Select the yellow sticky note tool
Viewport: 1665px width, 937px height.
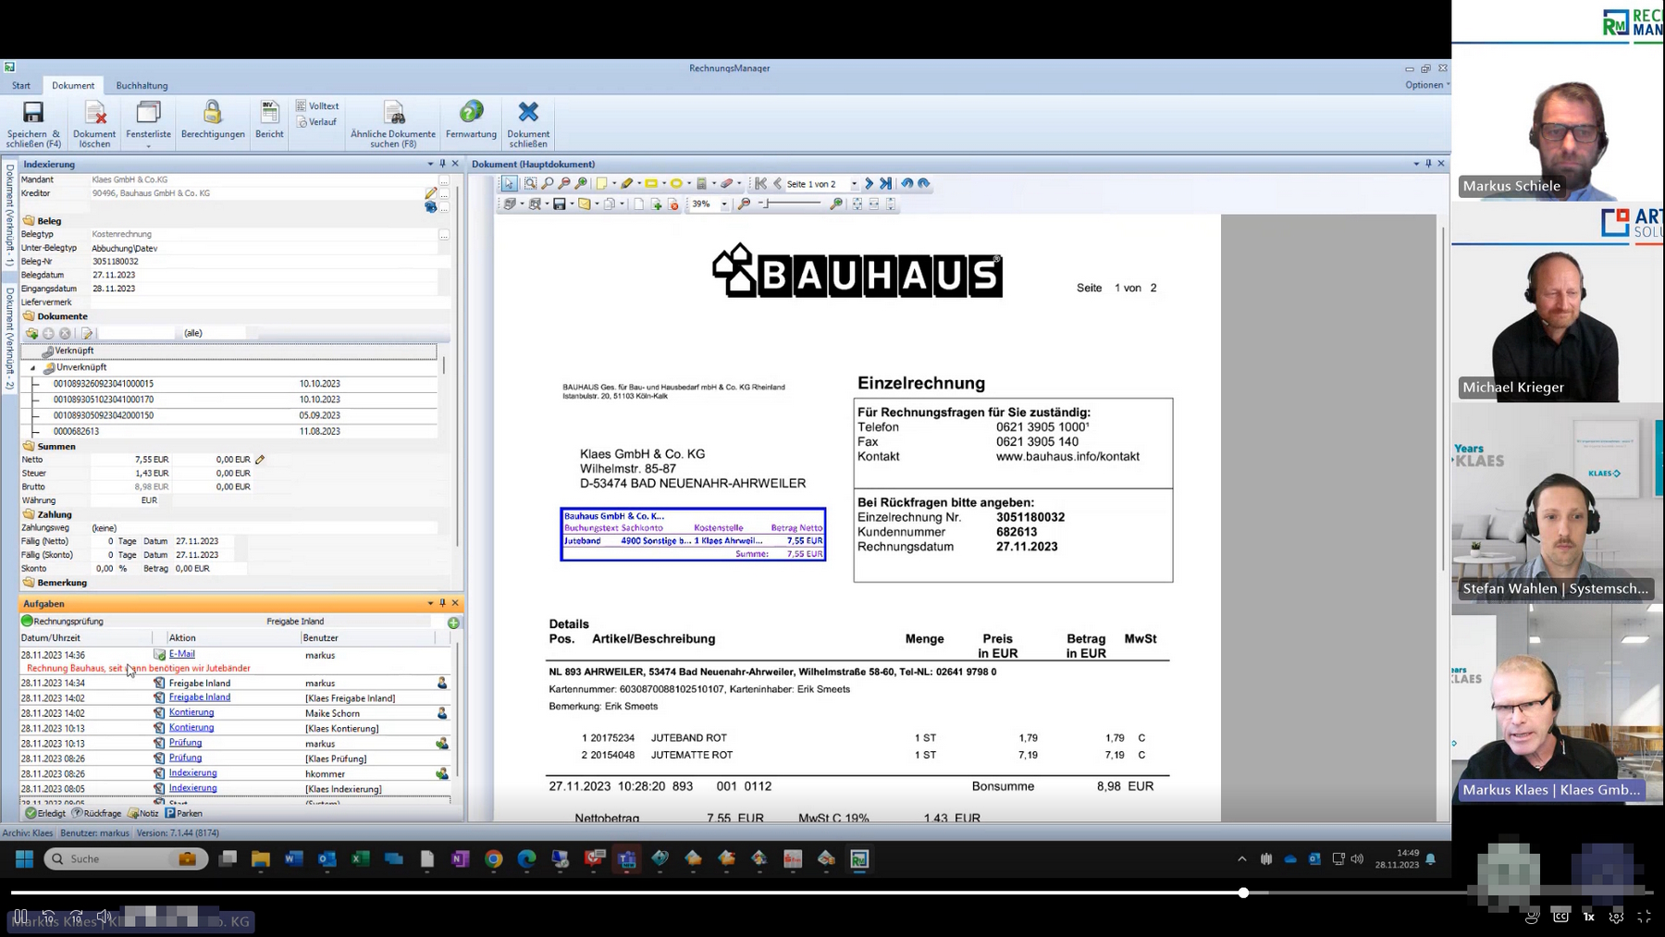click(x=601, y=184)
